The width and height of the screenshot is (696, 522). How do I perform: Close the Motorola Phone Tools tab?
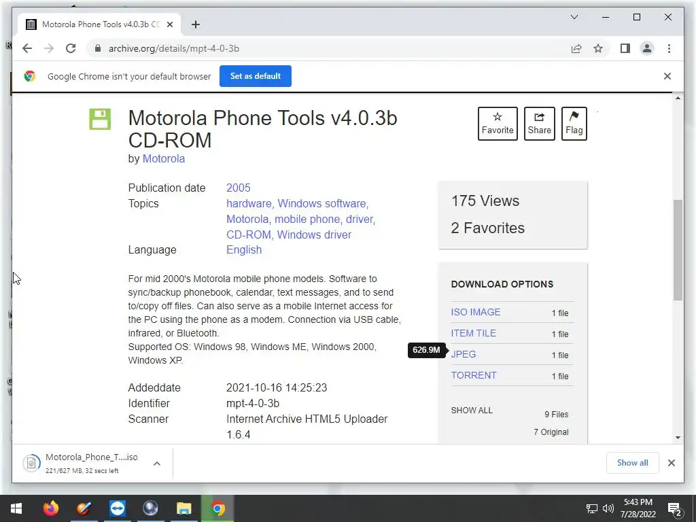[x=169, y=24]
